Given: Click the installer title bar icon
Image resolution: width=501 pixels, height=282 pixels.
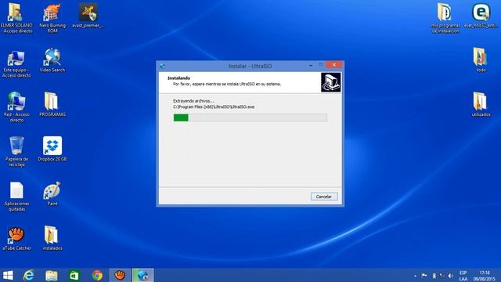Looking at the screenshot, I should point(163,66).
